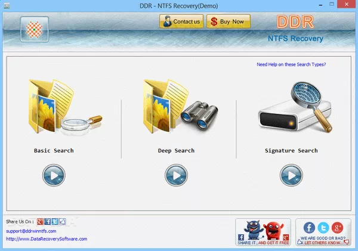Share on Google Plus small icon
The image size is (358, 251).
pyautogui.click(x=41, y=221)
